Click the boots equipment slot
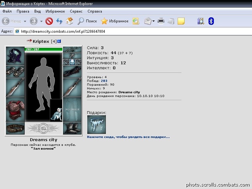 coord(72,128)
